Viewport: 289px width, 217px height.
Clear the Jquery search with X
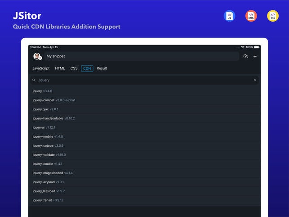tap(255, 80)
